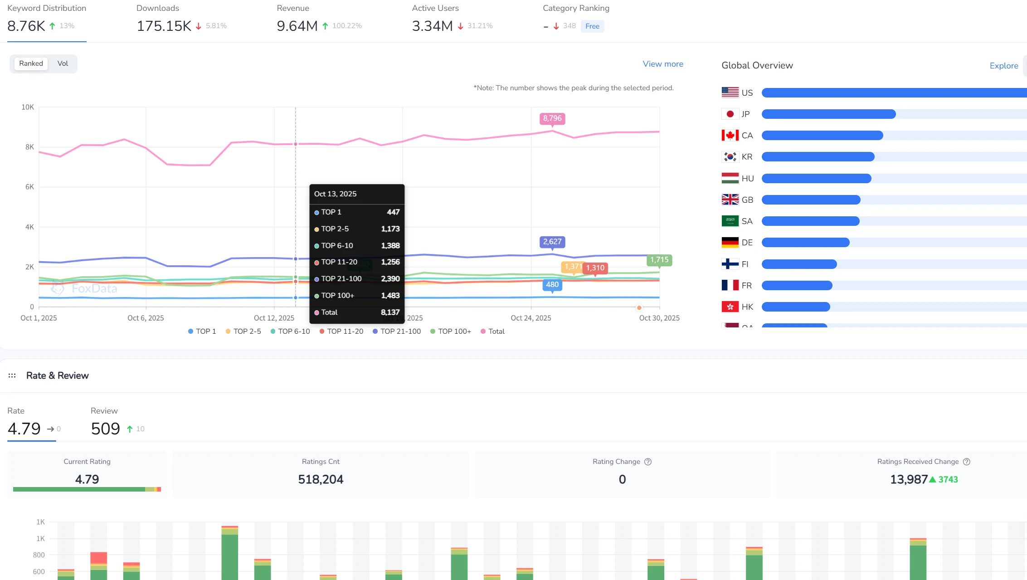Click the orange event marker on chart axis
Image resolution: width=1027 pixels, height=580 pixels.
(639, 308)
